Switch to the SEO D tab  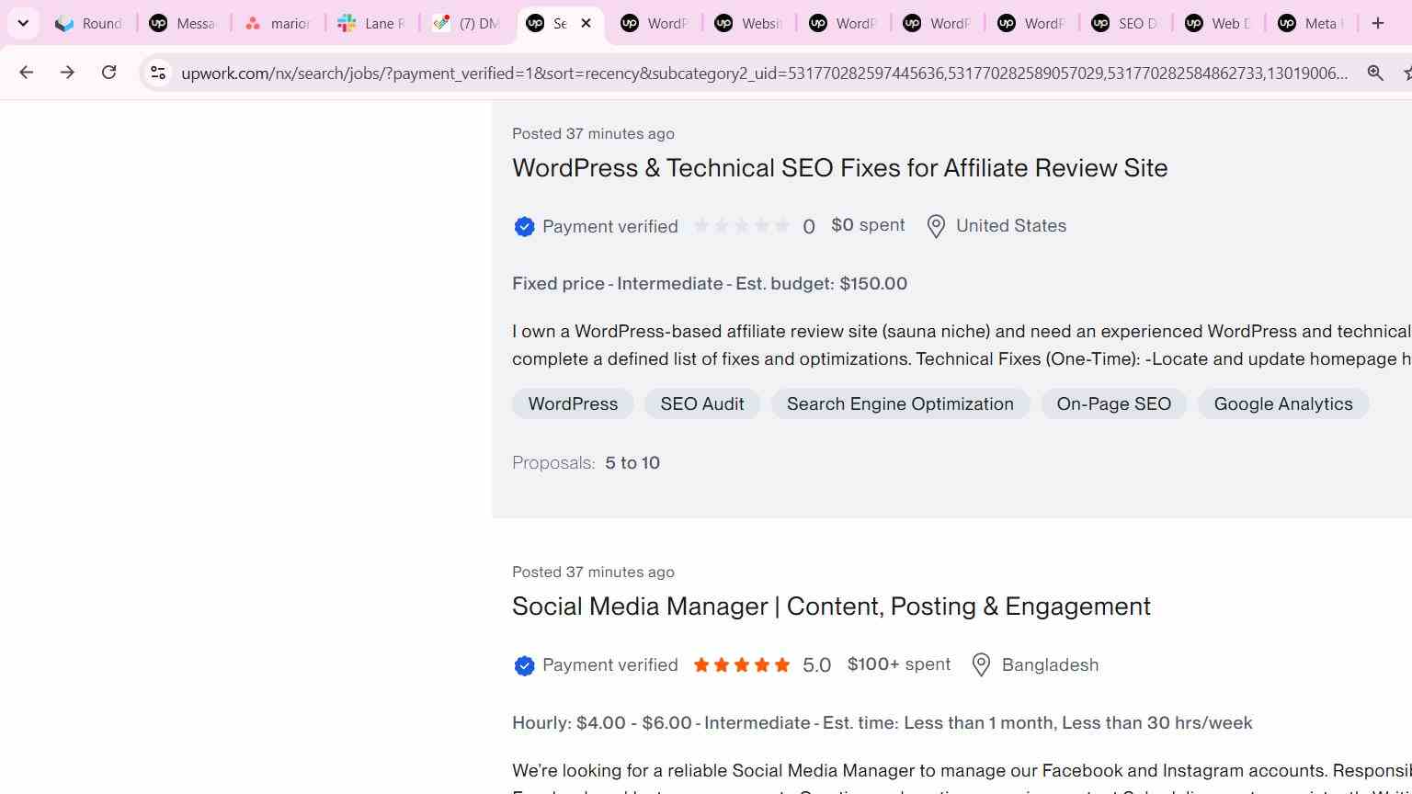pos(1124,23)
